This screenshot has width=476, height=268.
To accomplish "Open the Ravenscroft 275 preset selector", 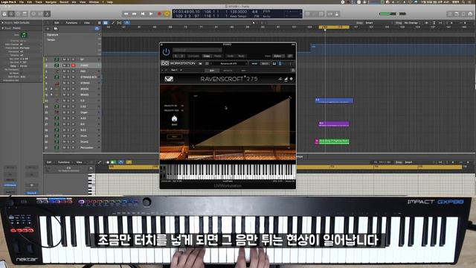I will click(229, 63).
